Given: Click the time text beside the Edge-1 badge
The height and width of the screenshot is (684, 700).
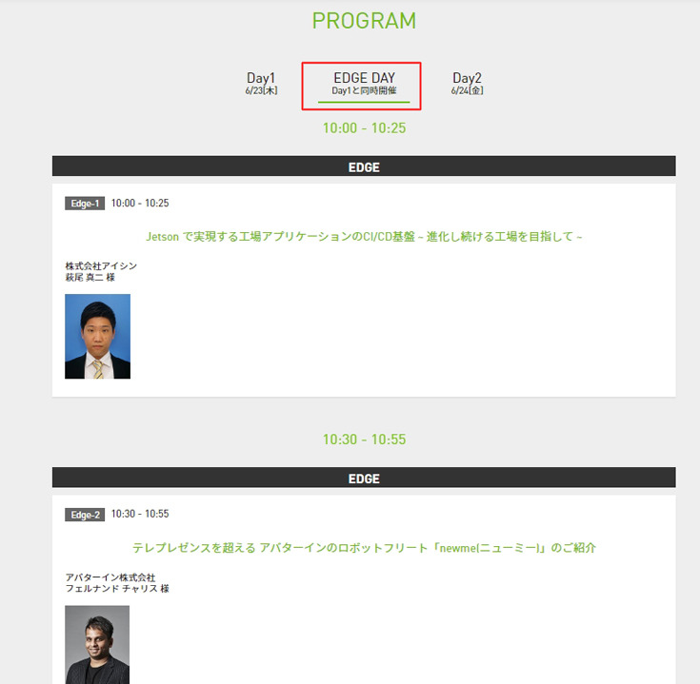Looking at the screenshot, I should pyautogui.click(x=140, y=204).
